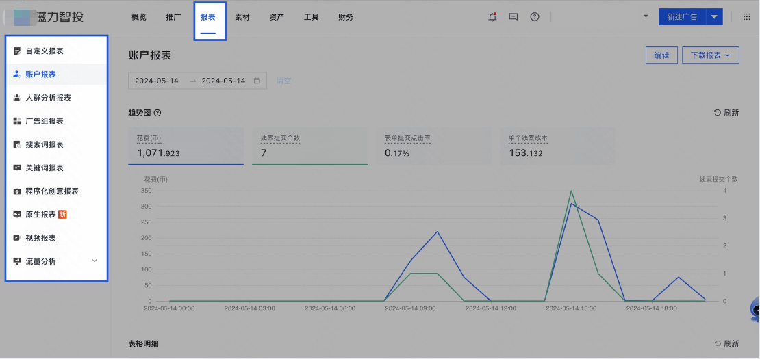Expand the 流量分析 sidebar section
760x359 pixels.
(x=94, y=261)
